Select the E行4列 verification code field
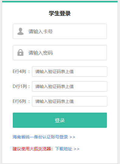Image resolution: width=120 pixels, height=164 pixels. (70, 72)
